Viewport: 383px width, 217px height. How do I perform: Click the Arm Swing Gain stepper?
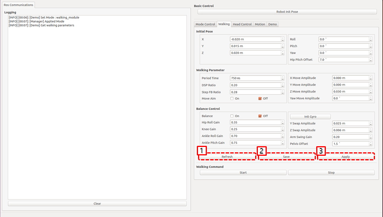click(x=371, y=137)
